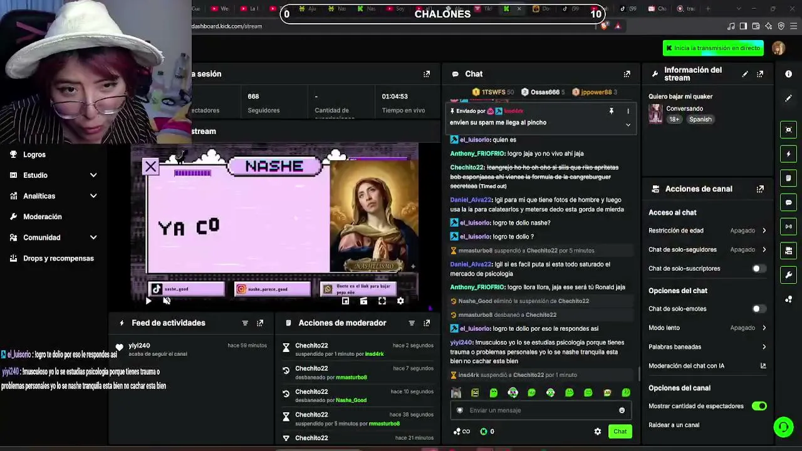The image size is (802, 451).
Task: Disable Mostrar cantidad de espectadores
Action: (759, 406)
